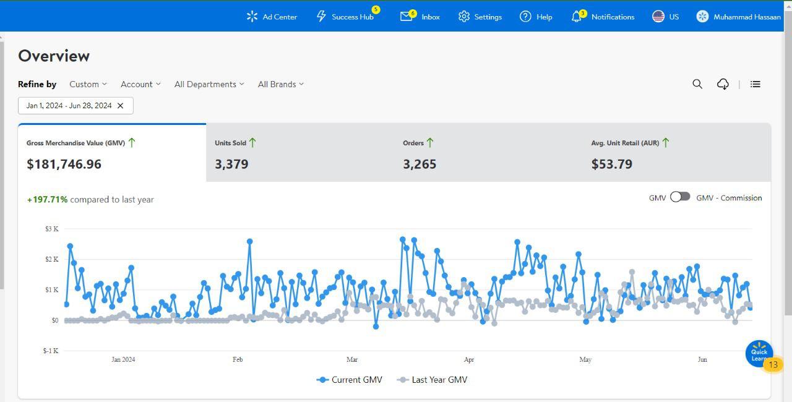Open the Help question mark icon
792x402 pixels.
point(525,17)
